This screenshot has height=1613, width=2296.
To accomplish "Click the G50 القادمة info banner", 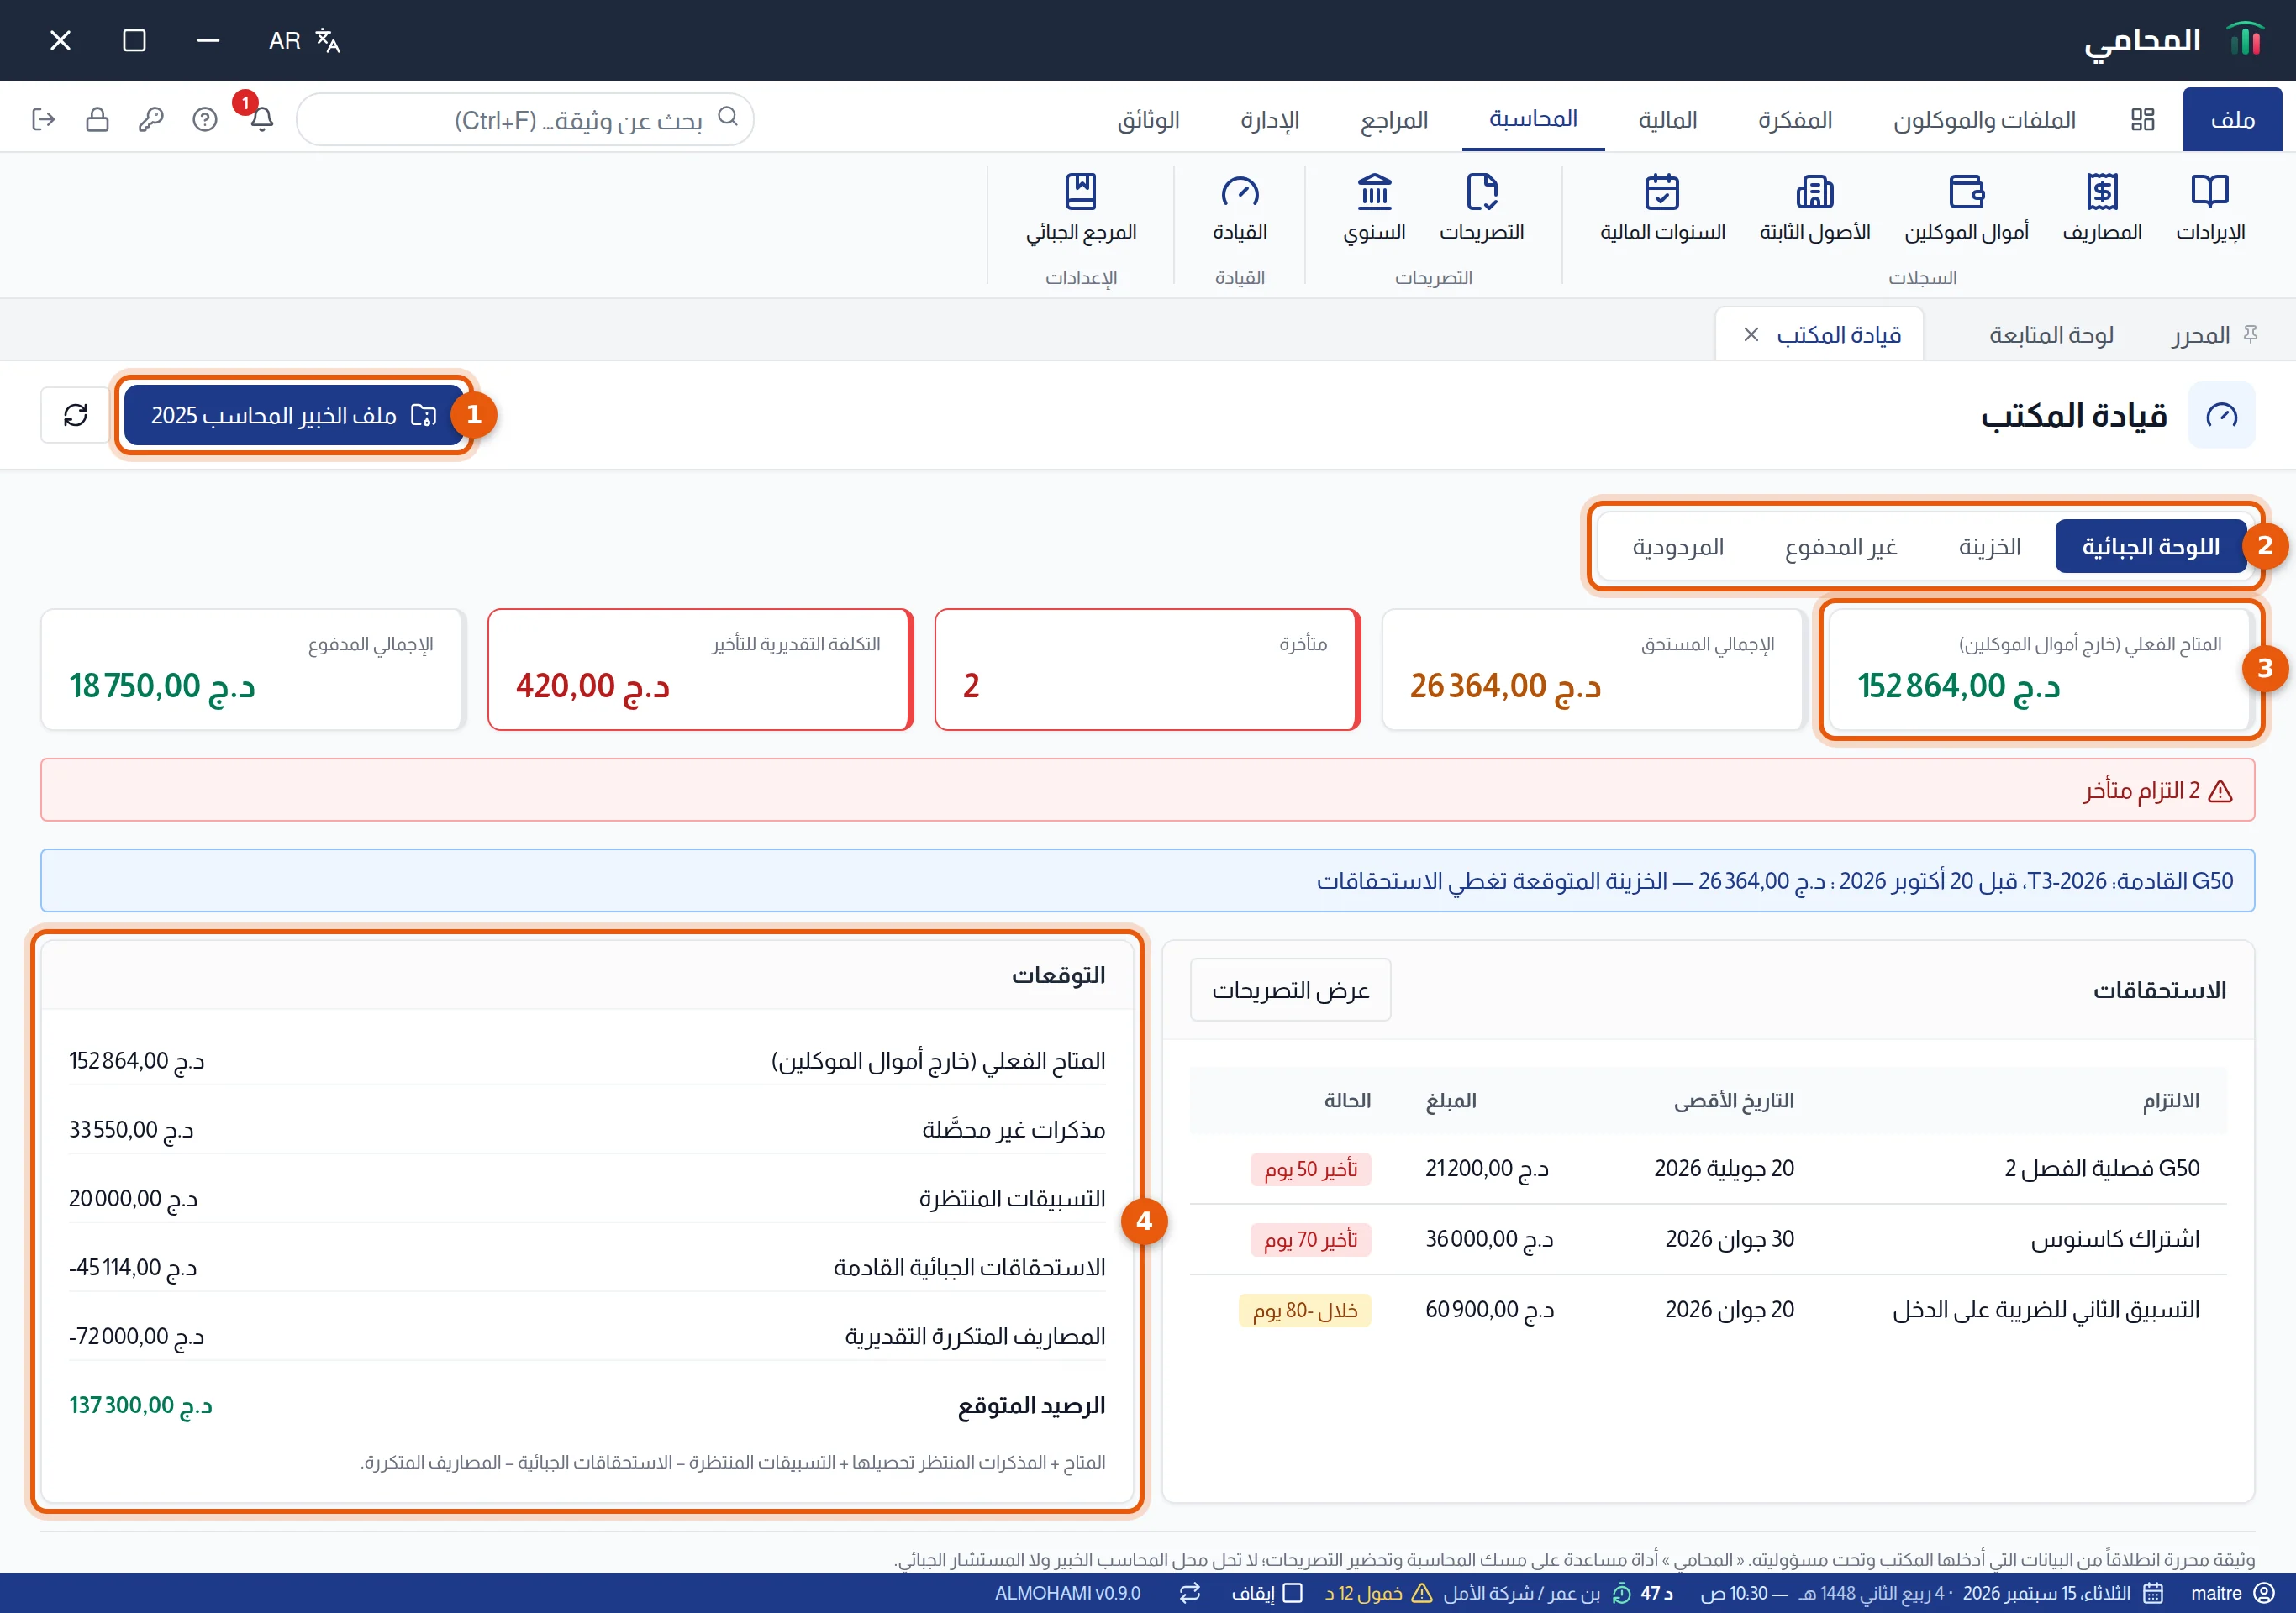I will pos(1147,880).
